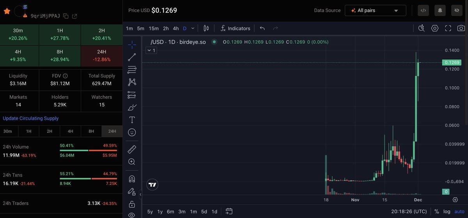Screen dimensions: 468x218
Task: Take a chart snapshot with camera icon
Action: point(461,28)
